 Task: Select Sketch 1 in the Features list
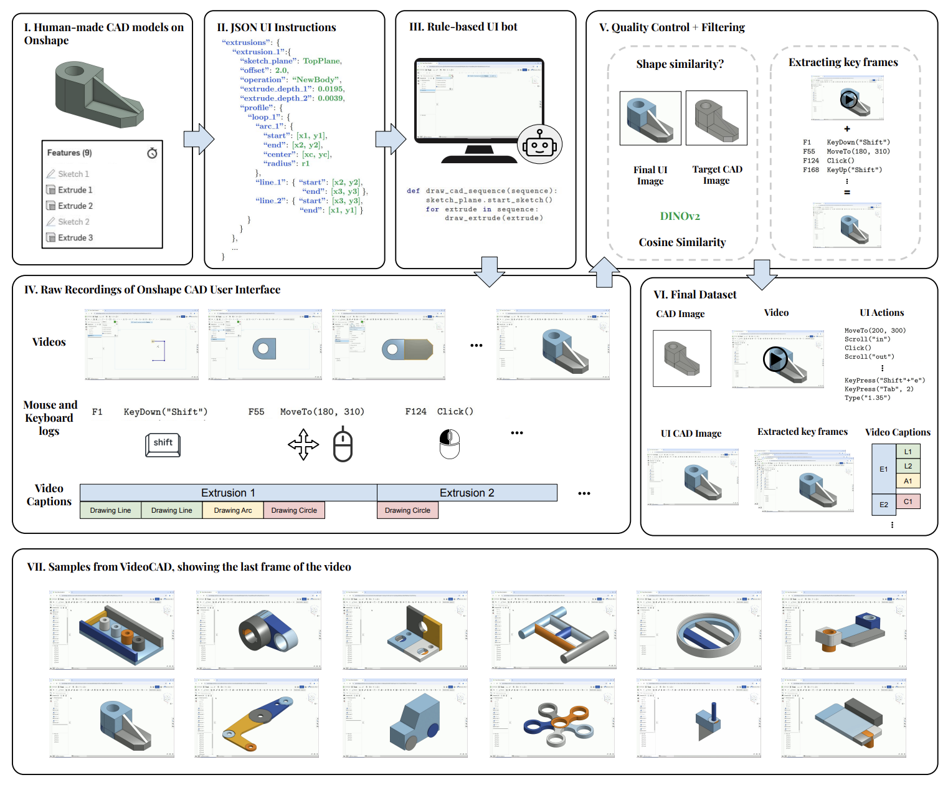(73, 174)
